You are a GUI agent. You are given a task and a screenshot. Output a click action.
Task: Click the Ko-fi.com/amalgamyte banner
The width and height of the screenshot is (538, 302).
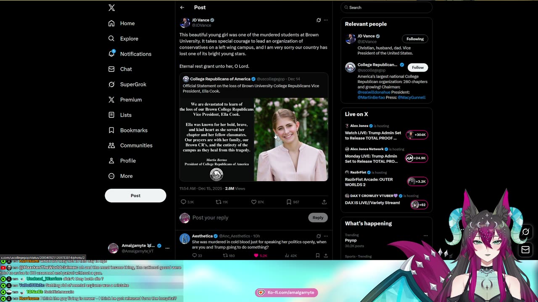point(286,292)
